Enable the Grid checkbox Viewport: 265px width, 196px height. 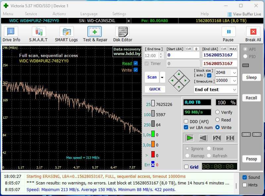point(186,167)
